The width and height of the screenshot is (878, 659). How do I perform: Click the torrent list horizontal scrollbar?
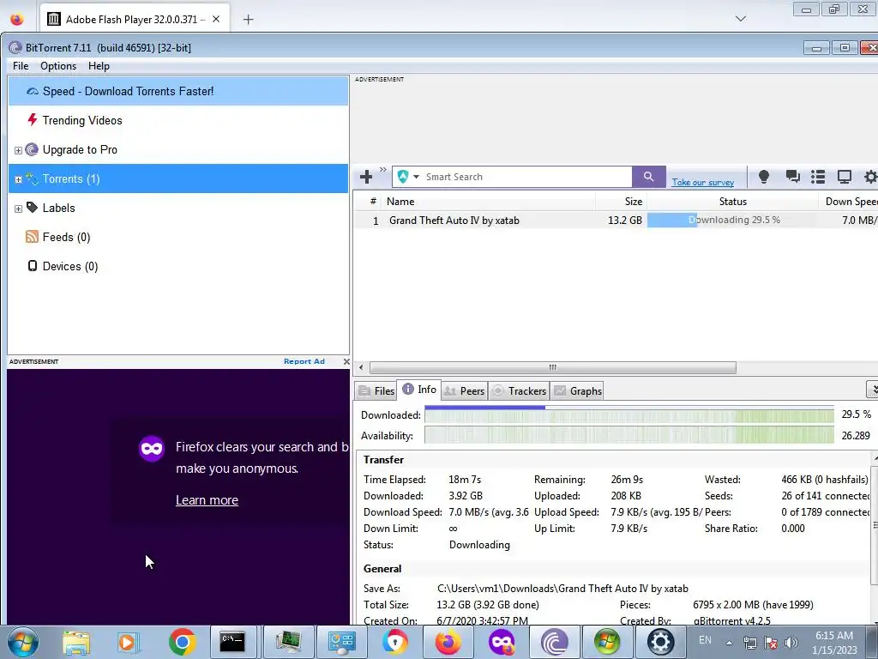[553, 367]
